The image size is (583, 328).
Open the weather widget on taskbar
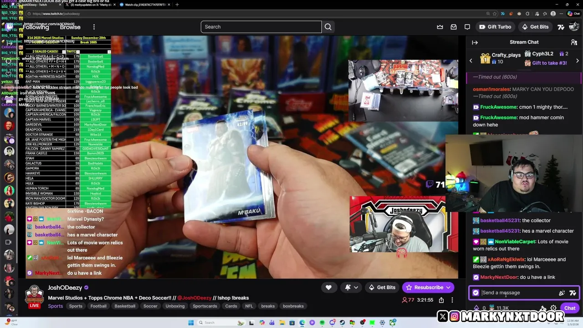12,323
